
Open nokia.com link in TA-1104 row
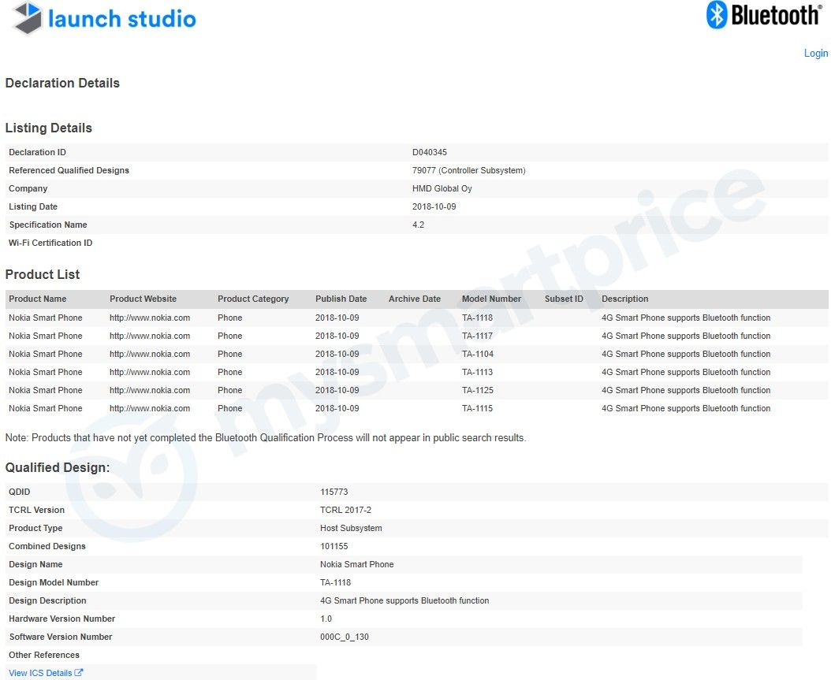pyautogui.click(x=150, y=354)
